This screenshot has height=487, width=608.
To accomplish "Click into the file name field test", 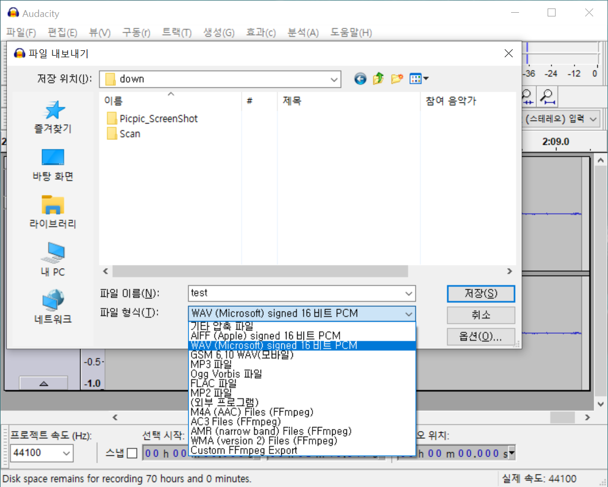I will tap(296, 294).
